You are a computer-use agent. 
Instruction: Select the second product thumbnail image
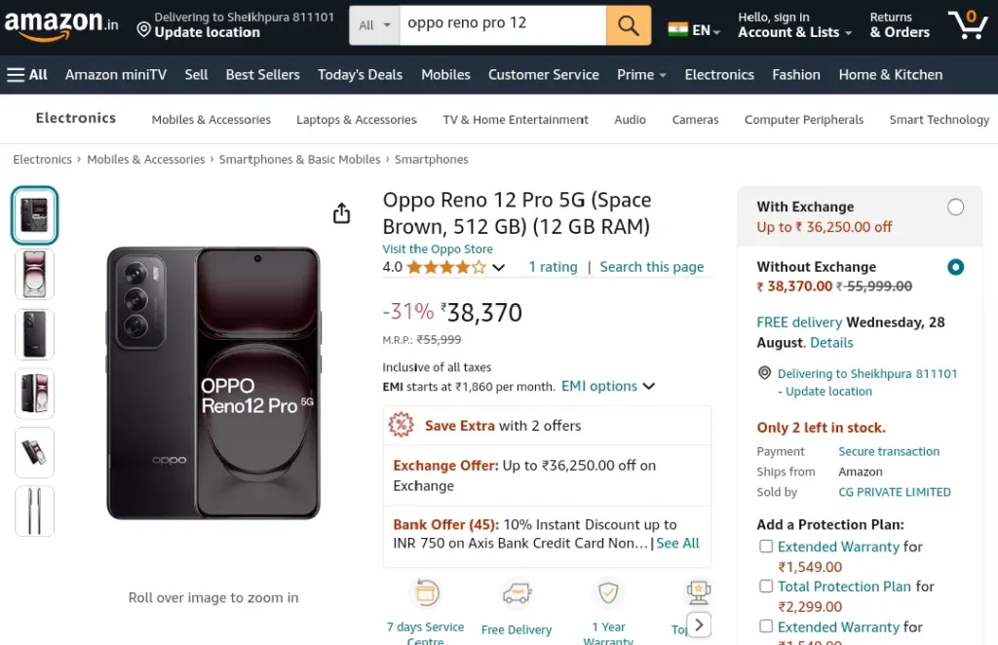click(x=35, y=274)
